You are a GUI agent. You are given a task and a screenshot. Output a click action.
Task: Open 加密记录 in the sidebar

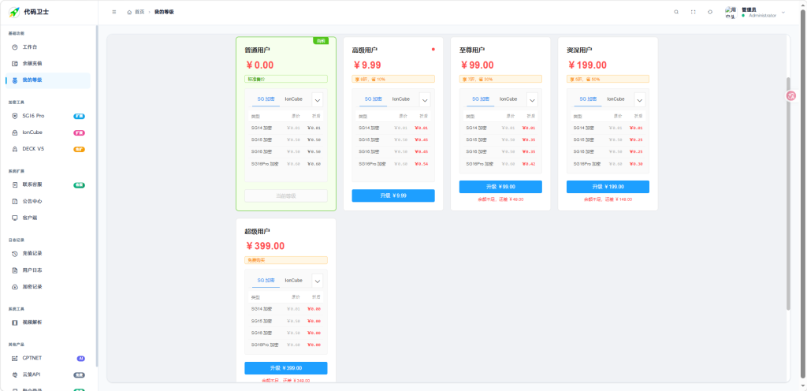coord(48,287)
